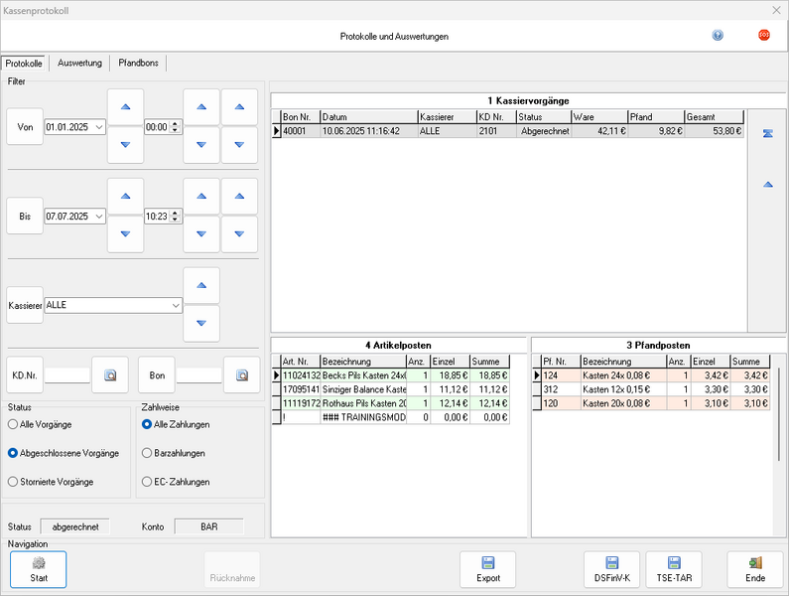Click the blue help question mark icon
This screenshot has height=596, width=789.
pyautogui.click(x=718, y=35)
